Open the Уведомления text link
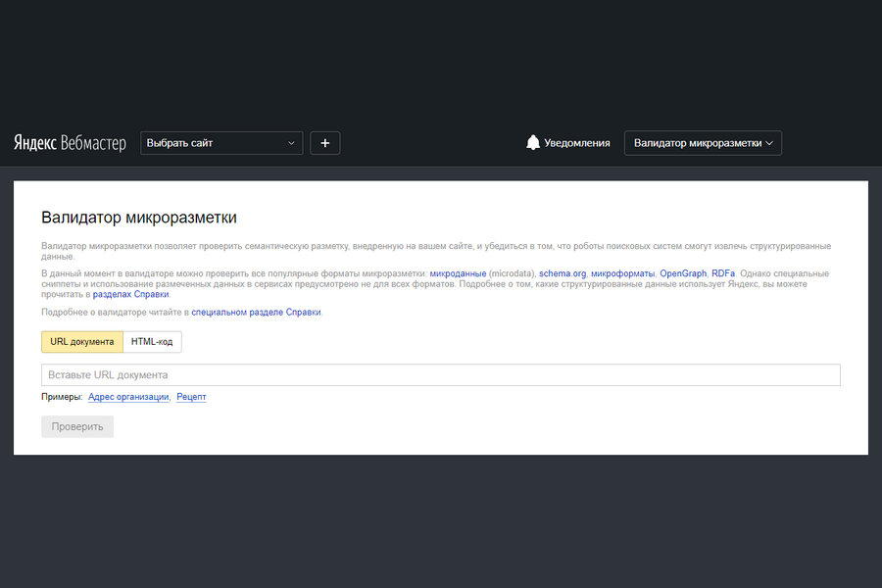 (x=577, y=143)
